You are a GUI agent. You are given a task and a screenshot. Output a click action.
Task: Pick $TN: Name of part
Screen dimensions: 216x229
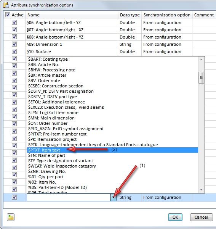[112, 155]
